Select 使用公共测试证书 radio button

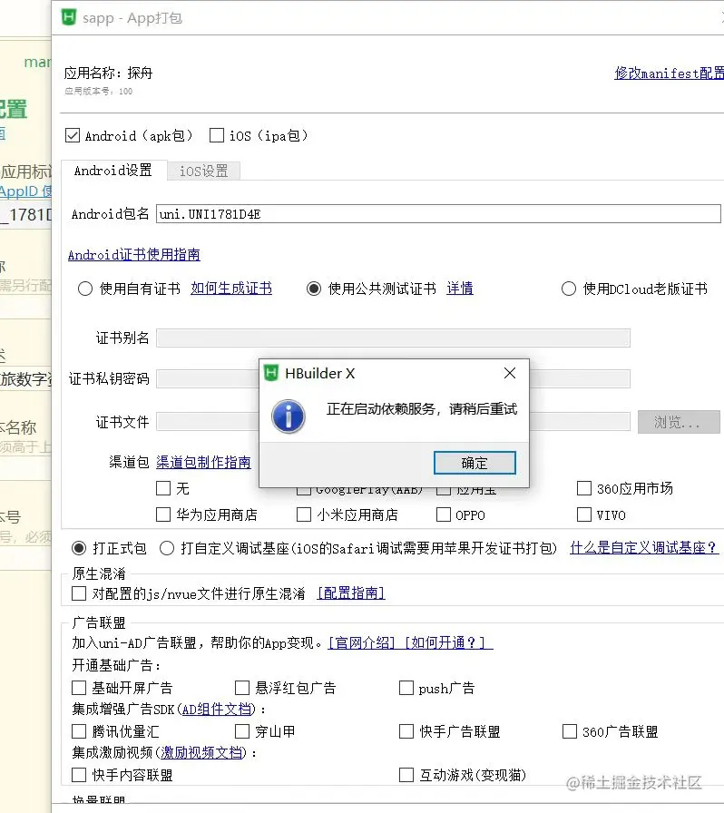[x=314, y=289]
